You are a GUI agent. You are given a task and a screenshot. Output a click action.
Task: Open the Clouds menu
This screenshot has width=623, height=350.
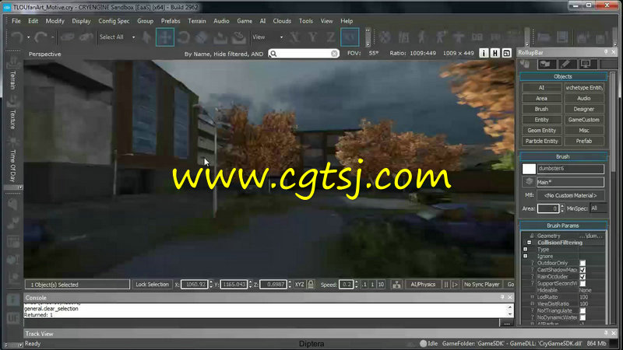point(282,21)
